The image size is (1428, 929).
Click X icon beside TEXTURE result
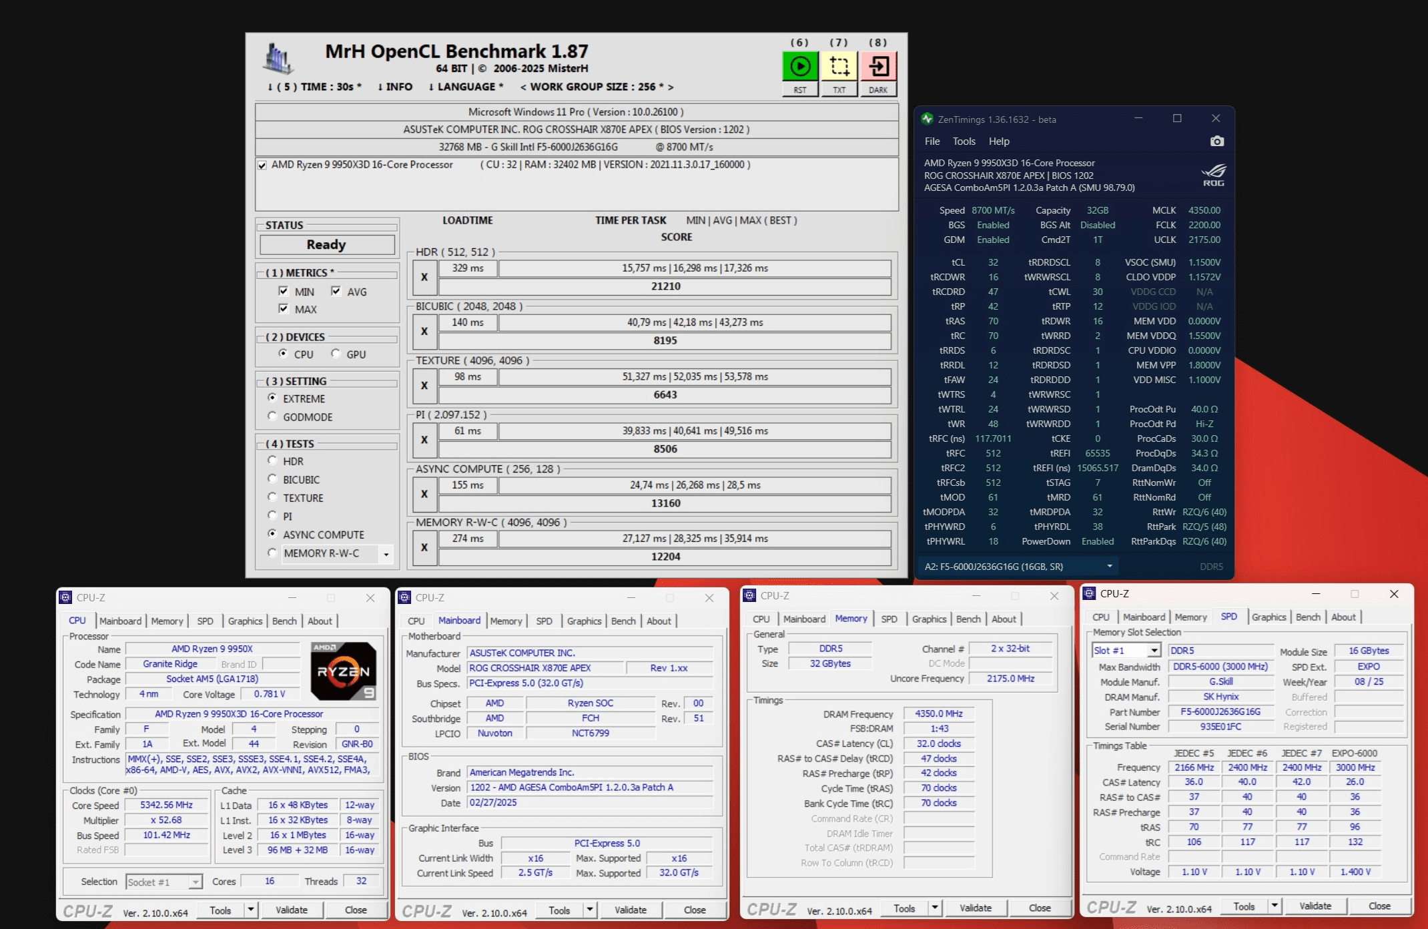[424, 386]
